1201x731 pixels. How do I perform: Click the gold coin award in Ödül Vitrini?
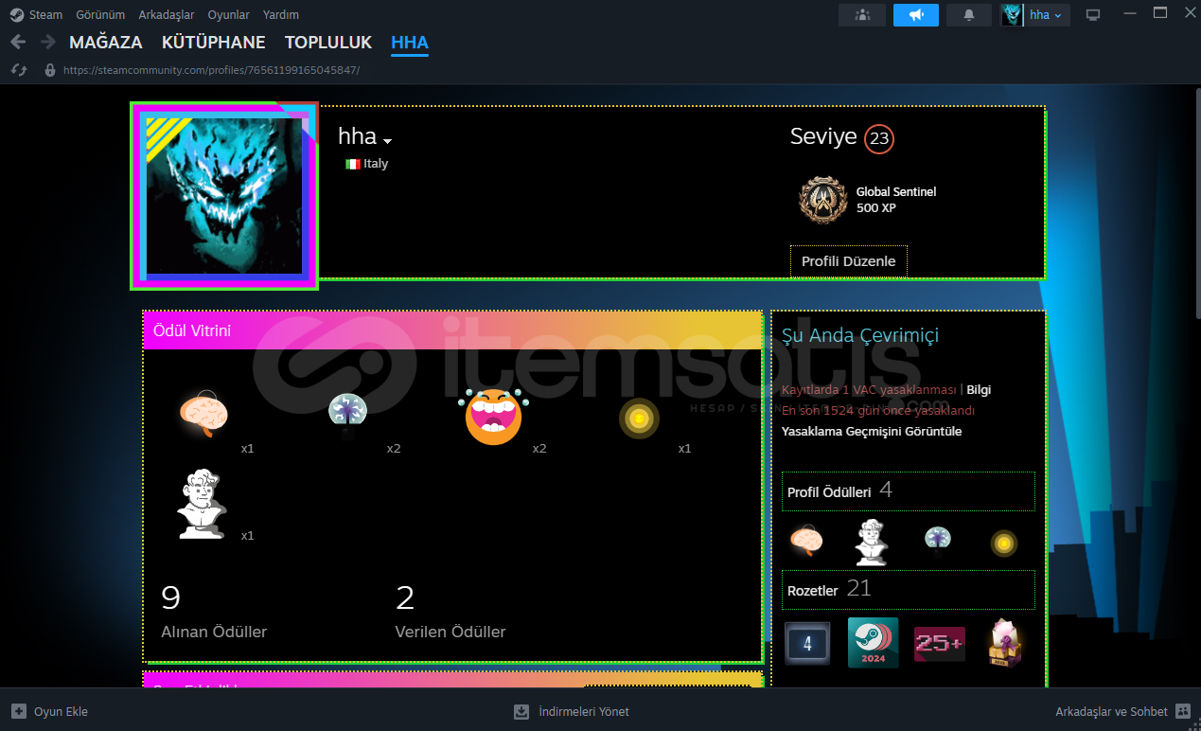tap(639, 419)
